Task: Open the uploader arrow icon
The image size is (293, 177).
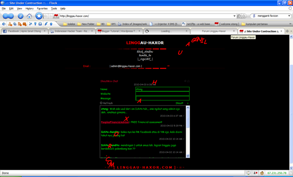Action: [51, 24]
